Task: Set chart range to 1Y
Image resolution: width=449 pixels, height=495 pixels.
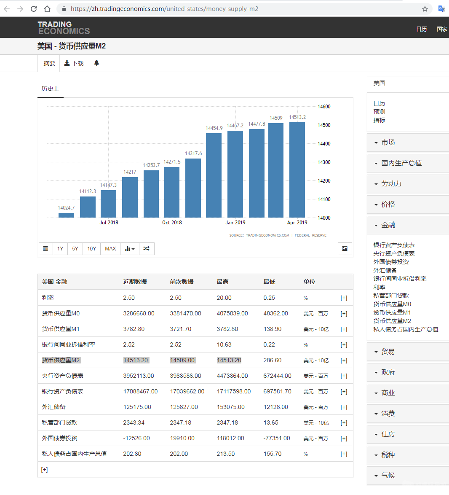Action: click(x=60, y=249)
